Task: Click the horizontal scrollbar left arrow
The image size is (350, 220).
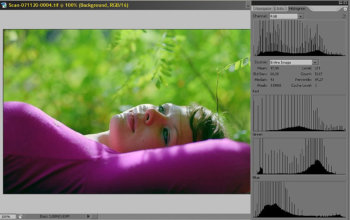Action: point(95,217)
